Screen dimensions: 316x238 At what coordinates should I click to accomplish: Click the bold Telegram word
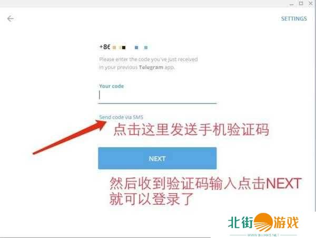pyautogui.click(x=151, y=67)
